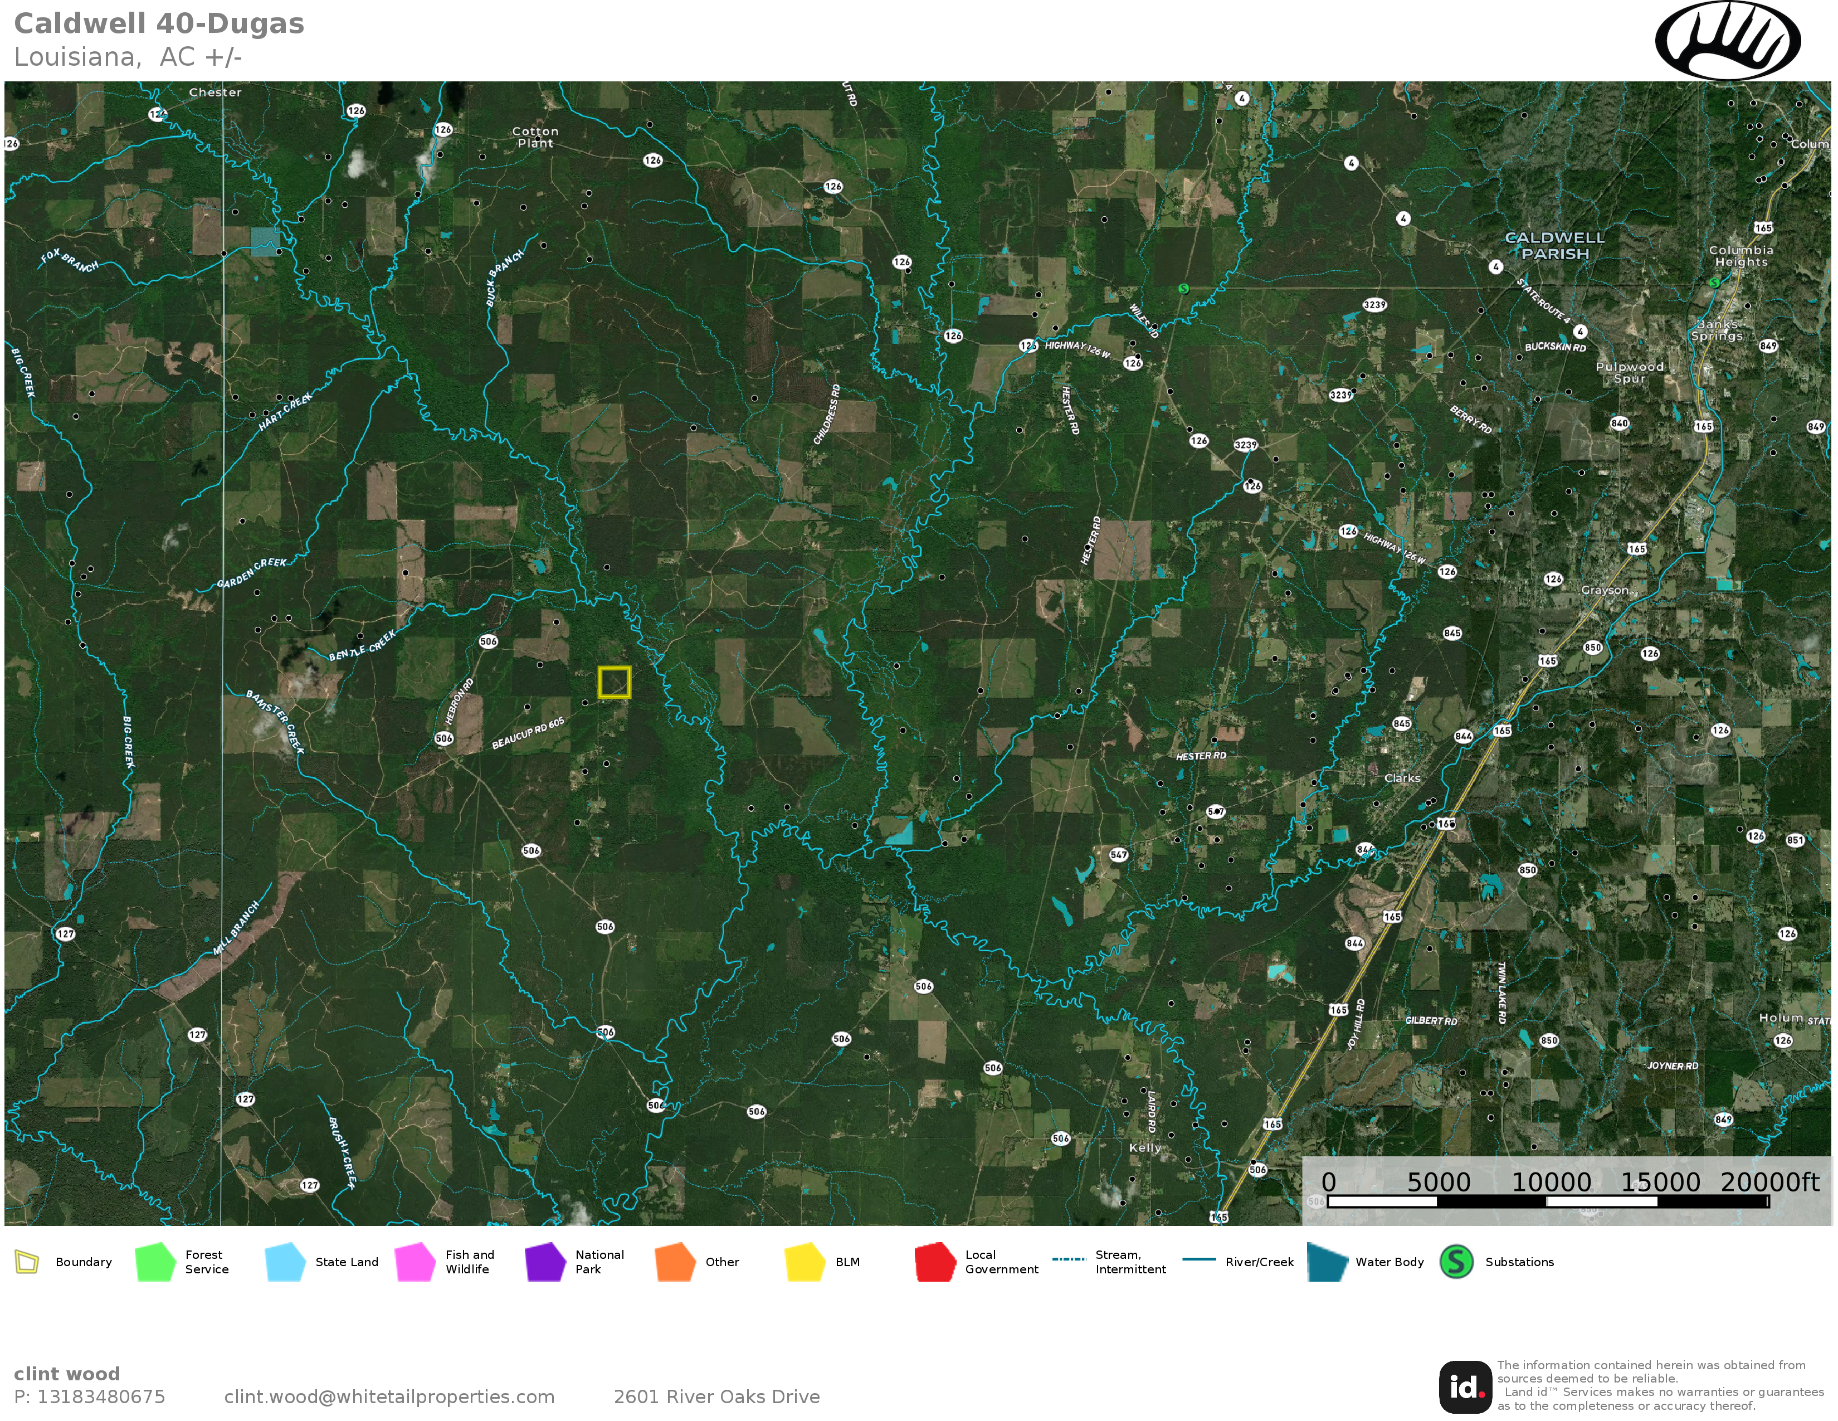This screenshot has height=1421, width=1838.
Task: Click the green Forest Service legend swatch
Action: (x=155, y=1261)
